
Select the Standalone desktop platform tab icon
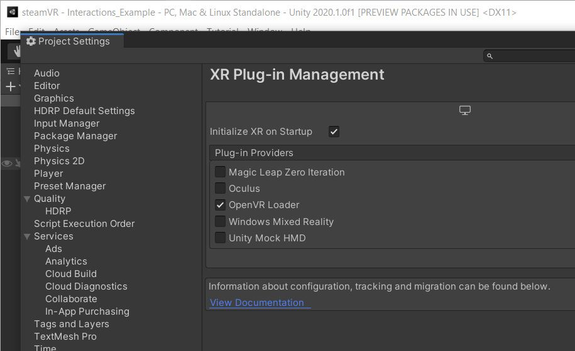coord(464,110)
